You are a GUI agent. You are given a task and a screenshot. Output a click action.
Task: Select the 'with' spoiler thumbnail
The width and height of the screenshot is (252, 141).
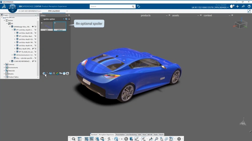tap(47, 26)
